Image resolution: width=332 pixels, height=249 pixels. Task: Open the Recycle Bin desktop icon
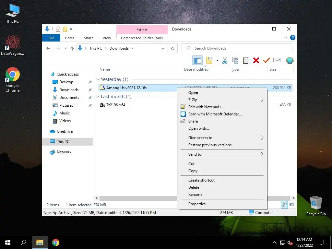tap(316, 206)
